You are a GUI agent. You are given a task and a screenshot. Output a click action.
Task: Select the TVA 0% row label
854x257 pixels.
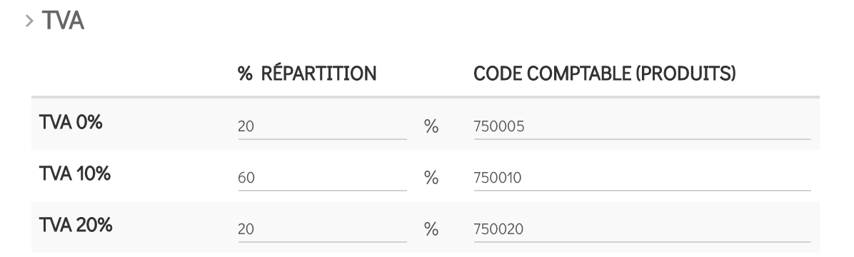click(71, 123)
